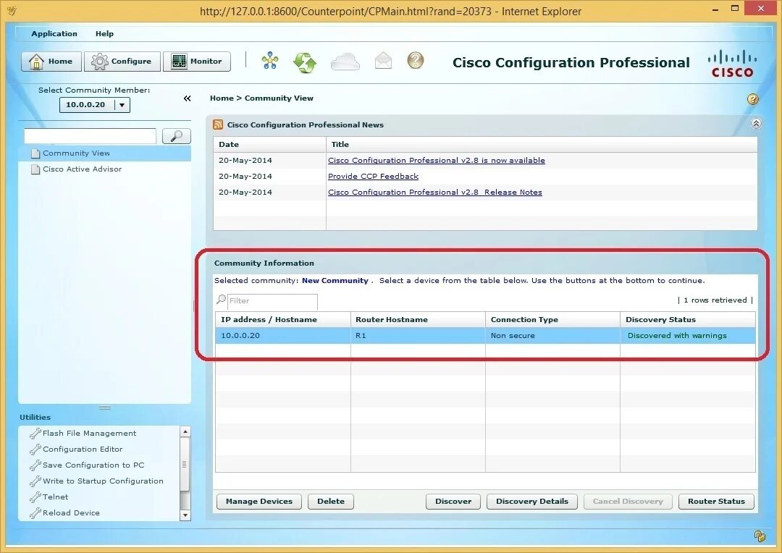Viewport: 782px width, 553px height.
Task: Click the 20-May-2014 date in first news row
Action: click(x=245, y=160)
